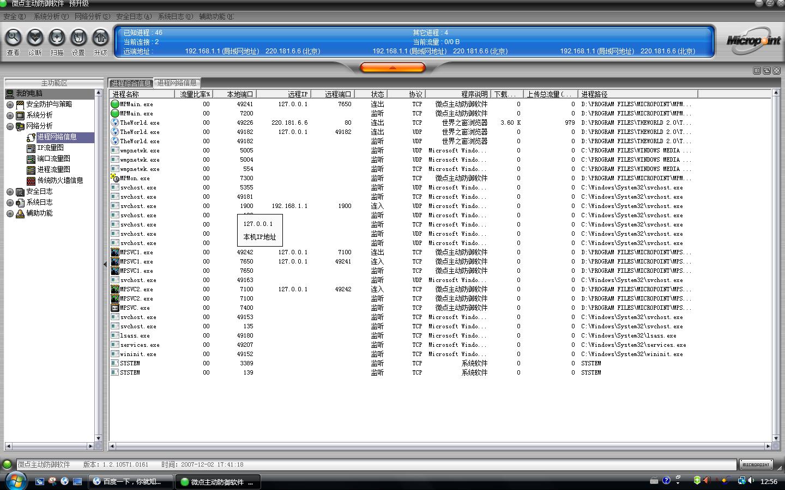785x490 pixels.
Task: Select the services.exe row
Action: [403, 345]
